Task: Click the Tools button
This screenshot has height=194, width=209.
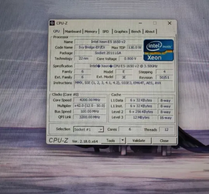Action: (111, 140)
